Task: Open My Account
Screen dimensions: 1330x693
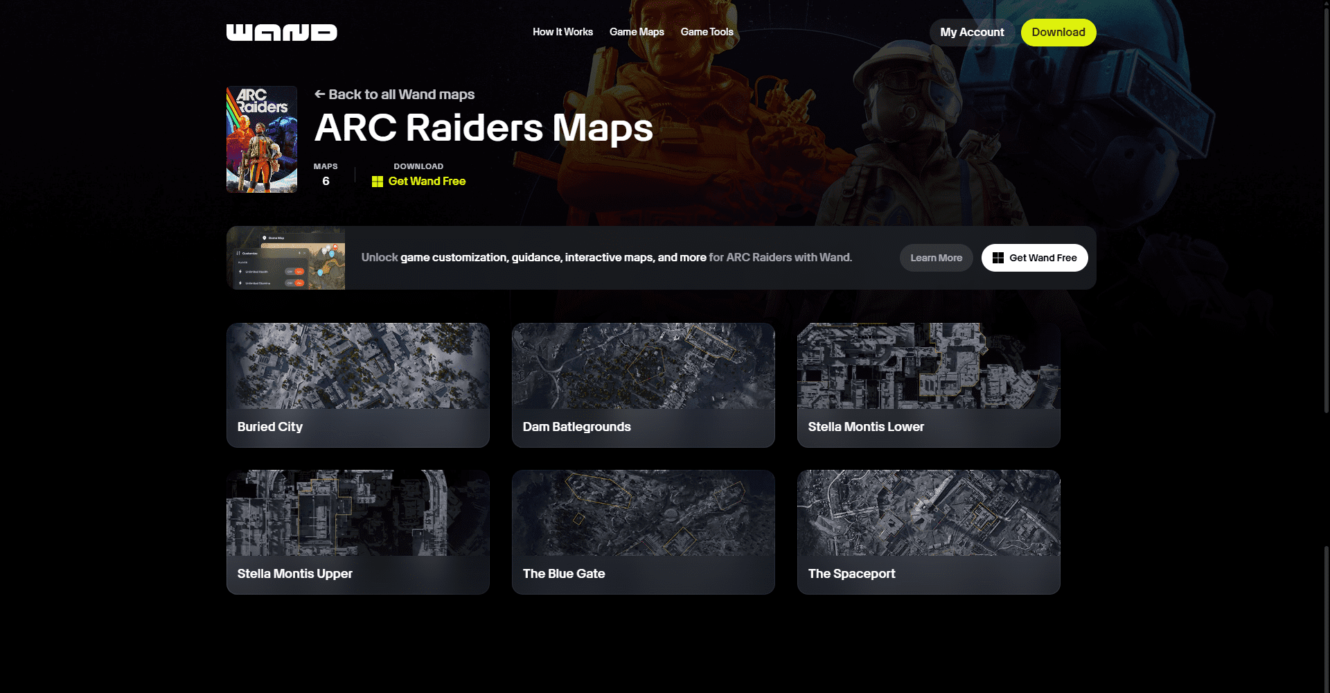Action: tap(971, 32)
